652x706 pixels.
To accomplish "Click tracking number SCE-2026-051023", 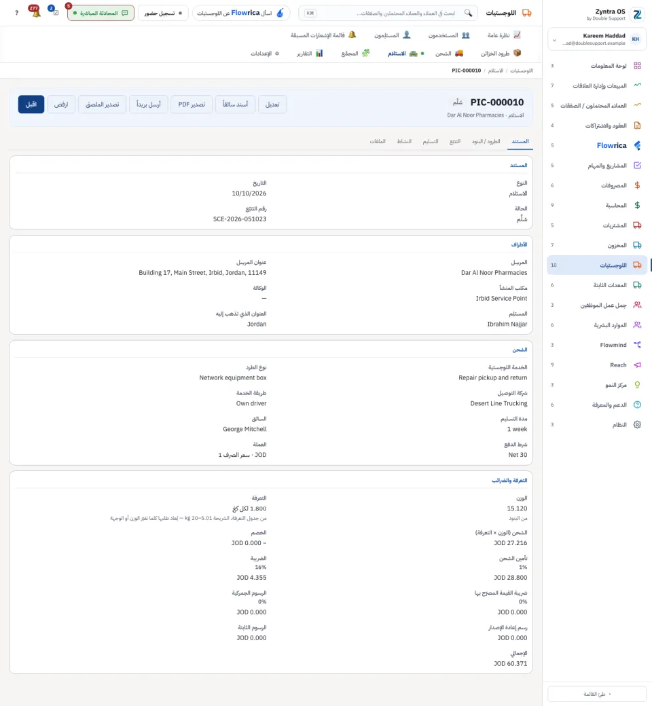I will [x=240, y=219].
